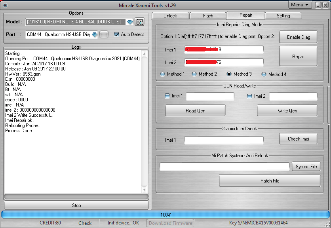
Task: Switch to the Unlock tab
Action: tap(170, 15)
